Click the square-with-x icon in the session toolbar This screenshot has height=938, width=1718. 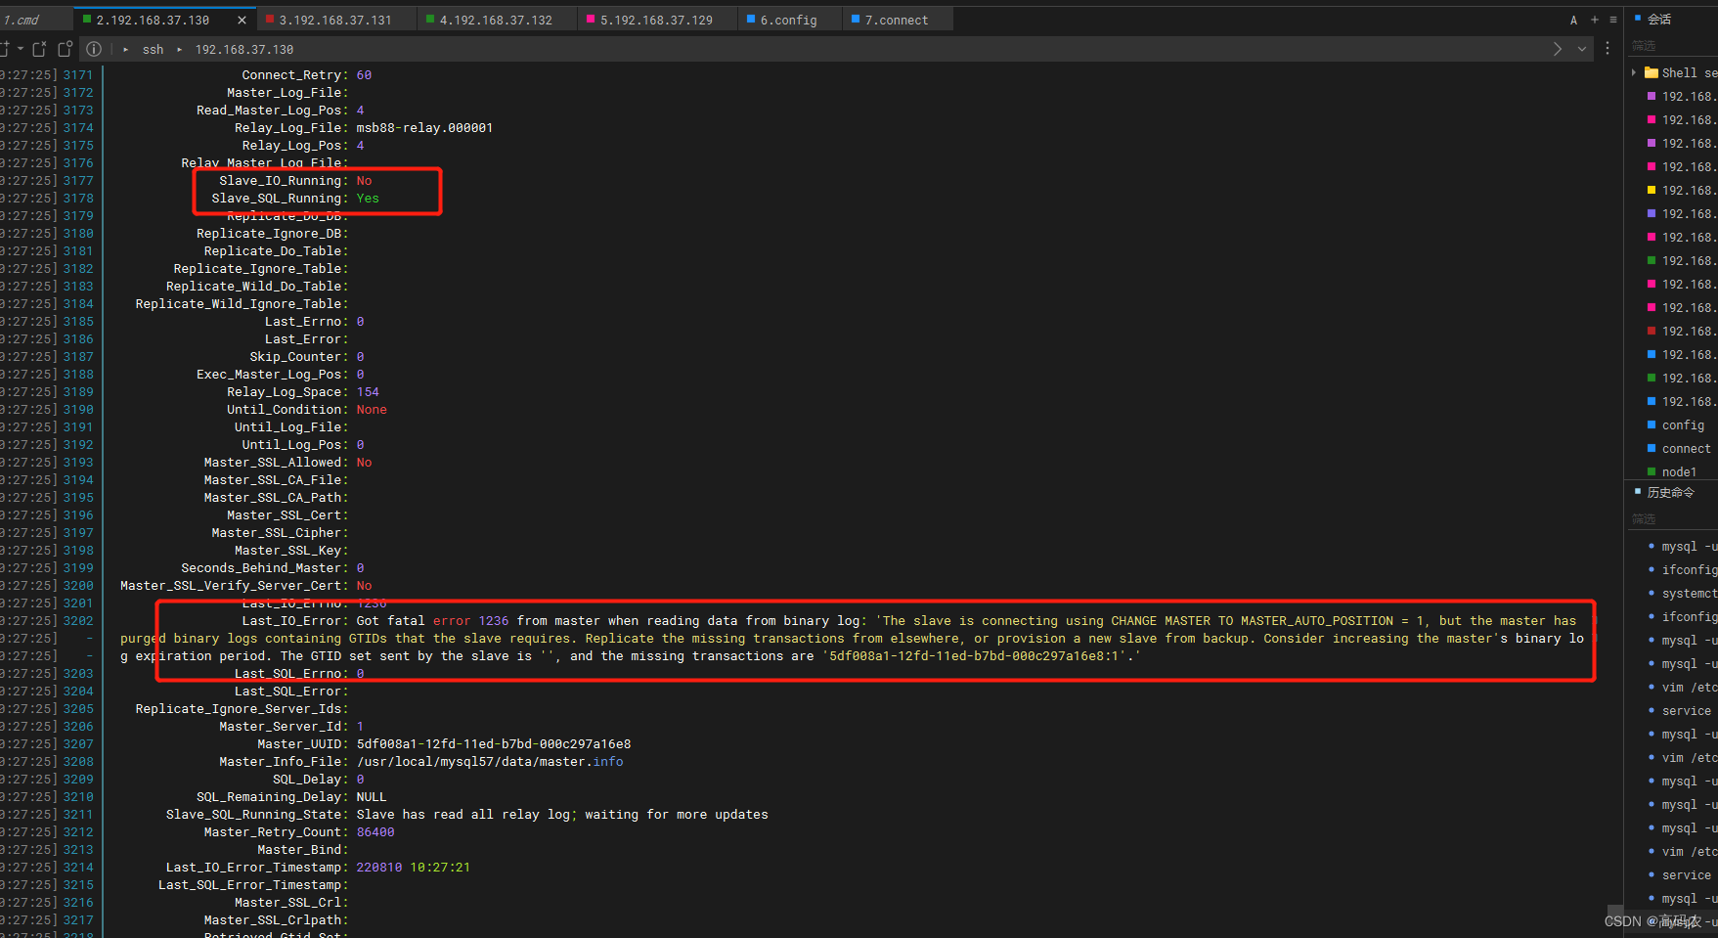pos(39,49)
